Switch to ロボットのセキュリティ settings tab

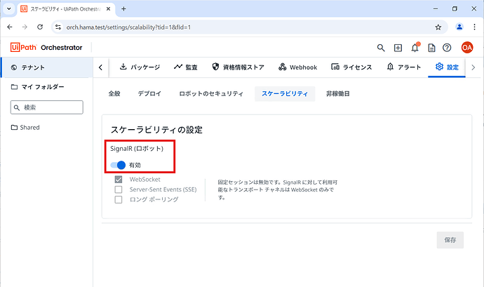[x=211, y=93]
